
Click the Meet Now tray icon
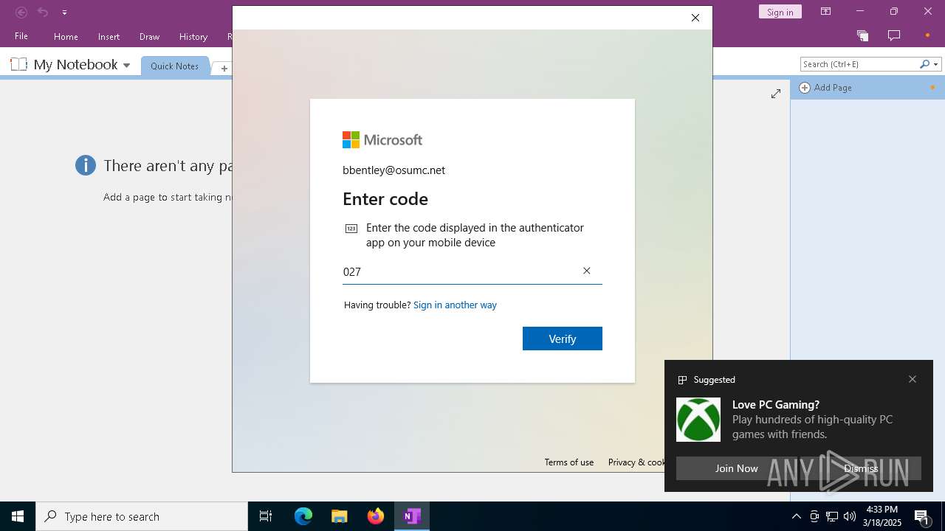pos(814,516)
